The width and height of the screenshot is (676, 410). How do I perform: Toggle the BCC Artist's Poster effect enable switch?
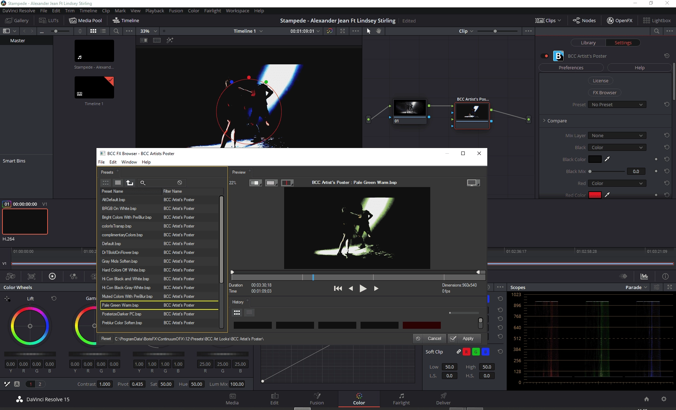point(545,56)
